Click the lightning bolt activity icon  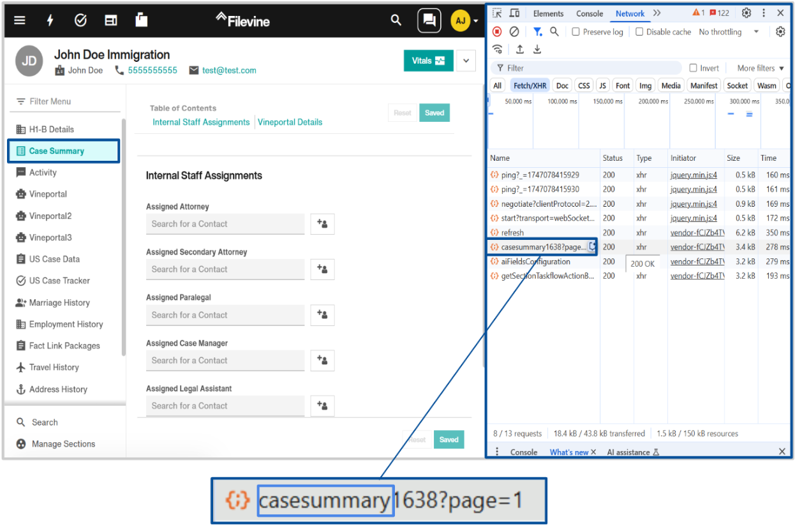pos(50,20)
